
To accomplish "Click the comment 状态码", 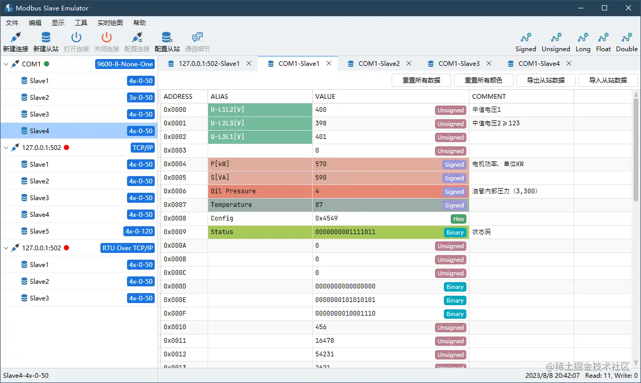I will click(482, 232).
